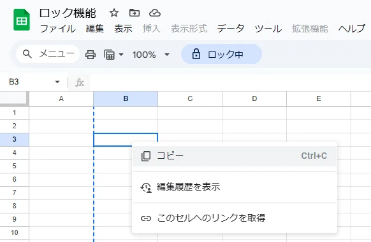Check cloud save status icon
This screenshot has height=242, width=371.
(155, 13)
